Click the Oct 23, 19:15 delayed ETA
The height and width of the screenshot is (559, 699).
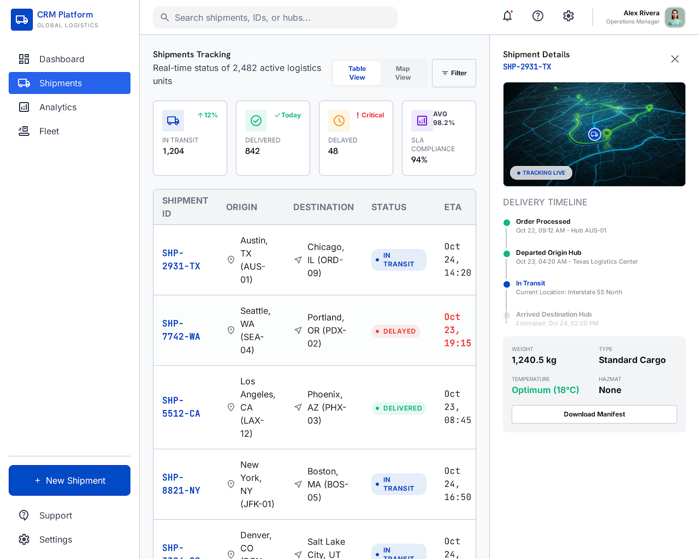point(457,330)
